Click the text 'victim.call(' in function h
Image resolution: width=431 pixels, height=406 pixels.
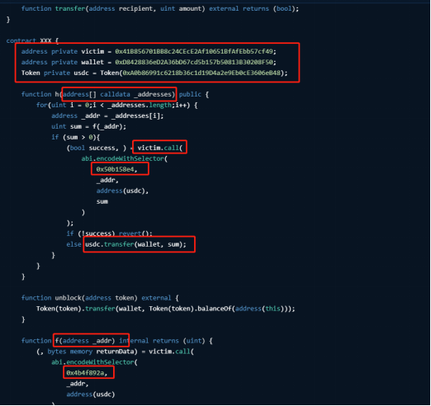(x=160, y=148)
